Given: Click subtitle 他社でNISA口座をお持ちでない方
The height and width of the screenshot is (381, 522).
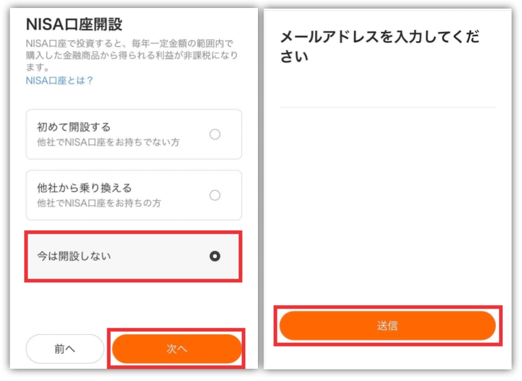Looking at the screenshot, I should (108, 142).
